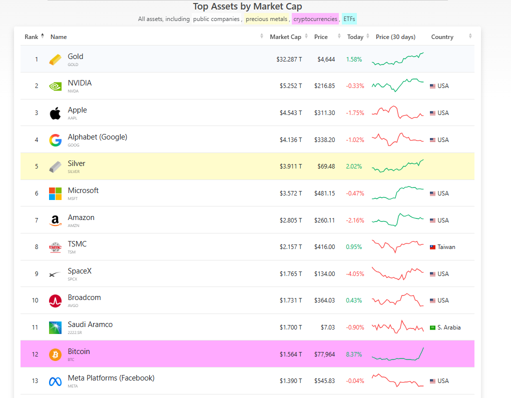
Task: Click the Bitcoin logo icon
Action: (55, 354)
